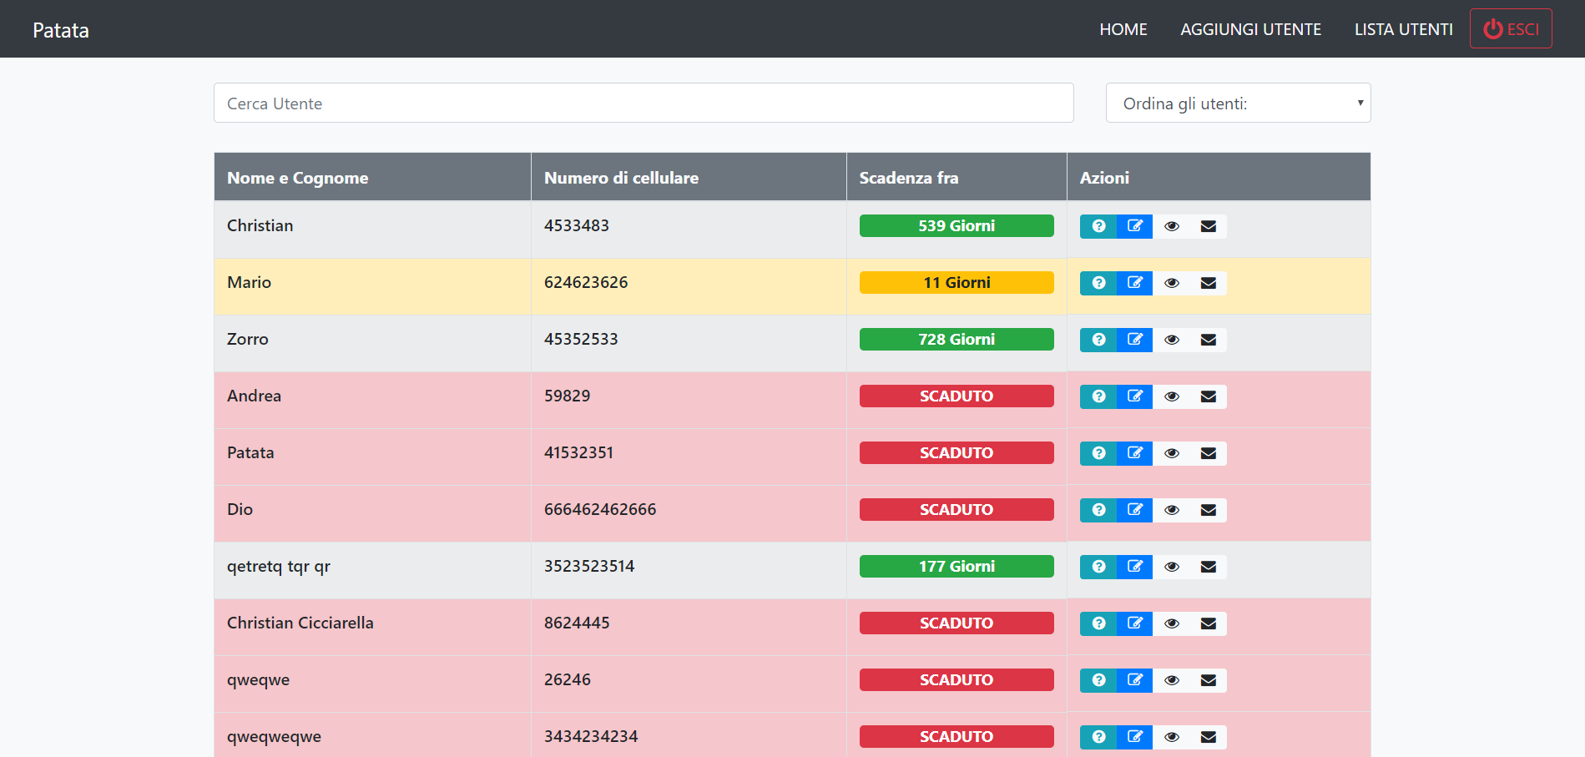
Task: Click the eye icon for Dio
Action: (1172, 510)
